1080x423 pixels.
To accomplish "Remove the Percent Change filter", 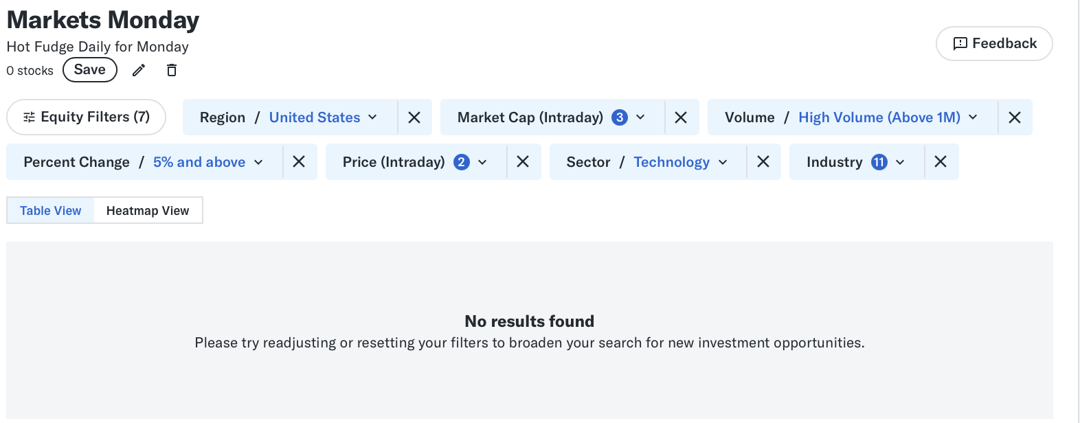I will pyautogui.click(x=300, y=161).
